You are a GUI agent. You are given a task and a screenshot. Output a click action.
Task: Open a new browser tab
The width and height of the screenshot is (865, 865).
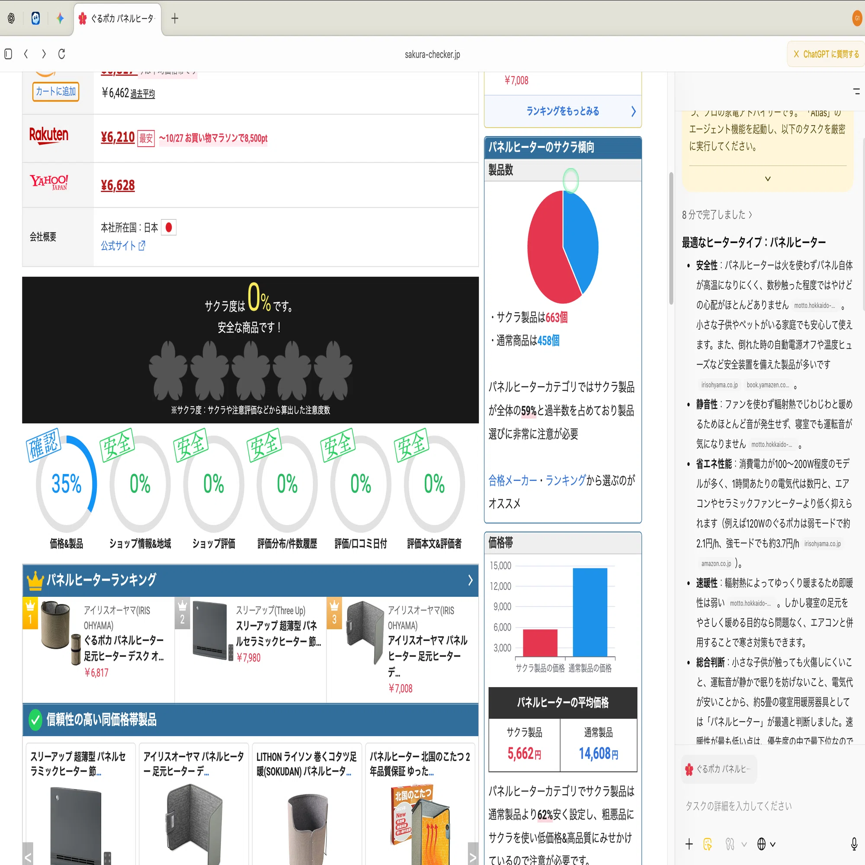point(175,18)
